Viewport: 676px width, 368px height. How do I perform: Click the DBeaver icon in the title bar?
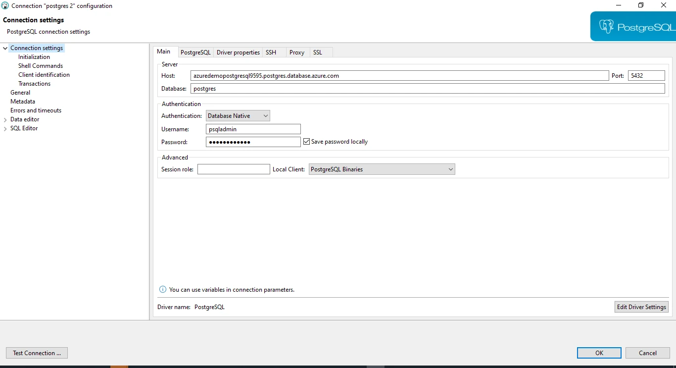click(x=5, y=5)
